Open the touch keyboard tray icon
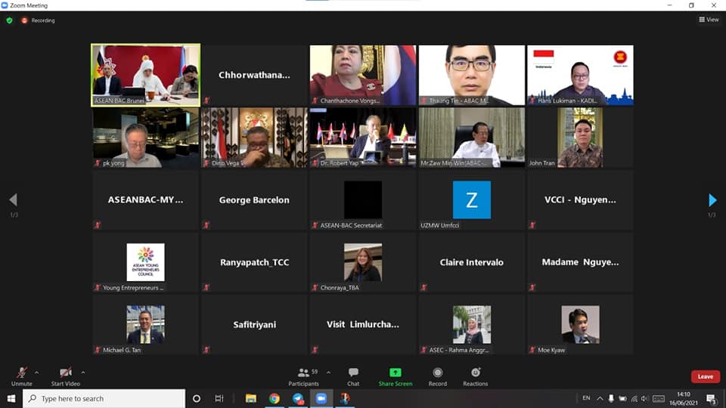Viewport: 726px width, 408px height. coord(659,398)
